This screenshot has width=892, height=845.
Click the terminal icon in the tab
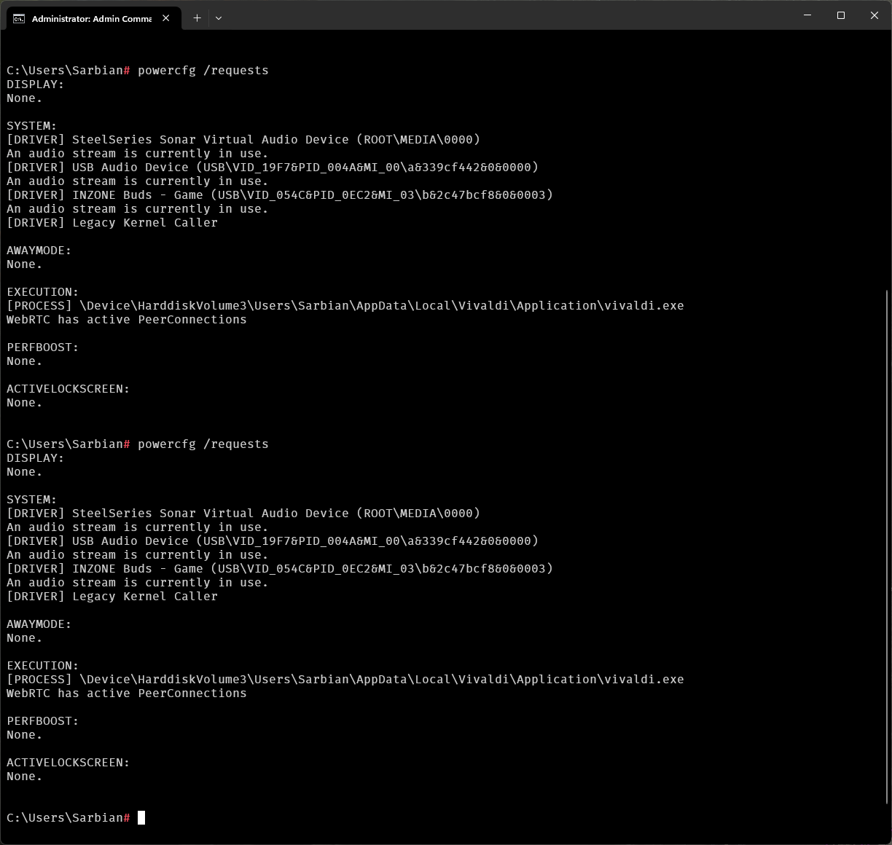click(x=18, y=18)
